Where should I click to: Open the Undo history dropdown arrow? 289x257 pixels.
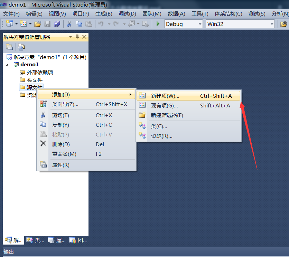click(x=109, y=24)
